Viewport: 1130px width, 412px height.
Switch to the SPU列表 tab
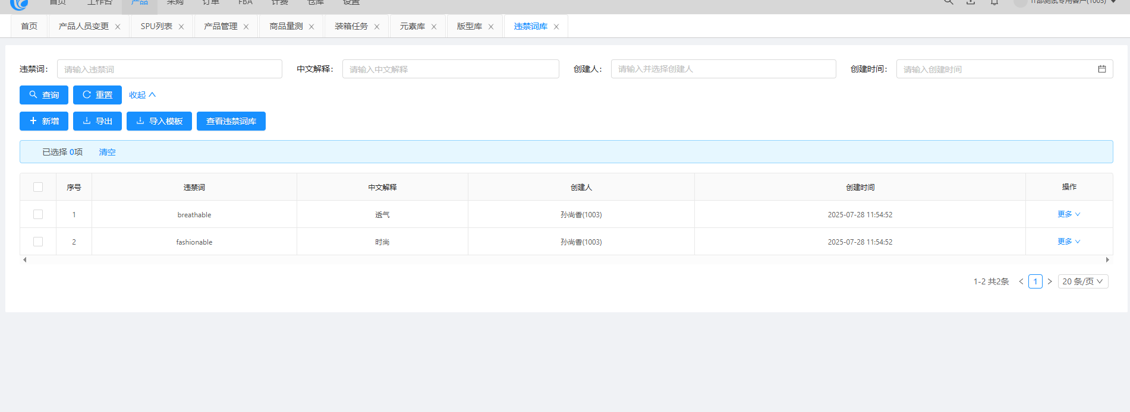point(156,26)
